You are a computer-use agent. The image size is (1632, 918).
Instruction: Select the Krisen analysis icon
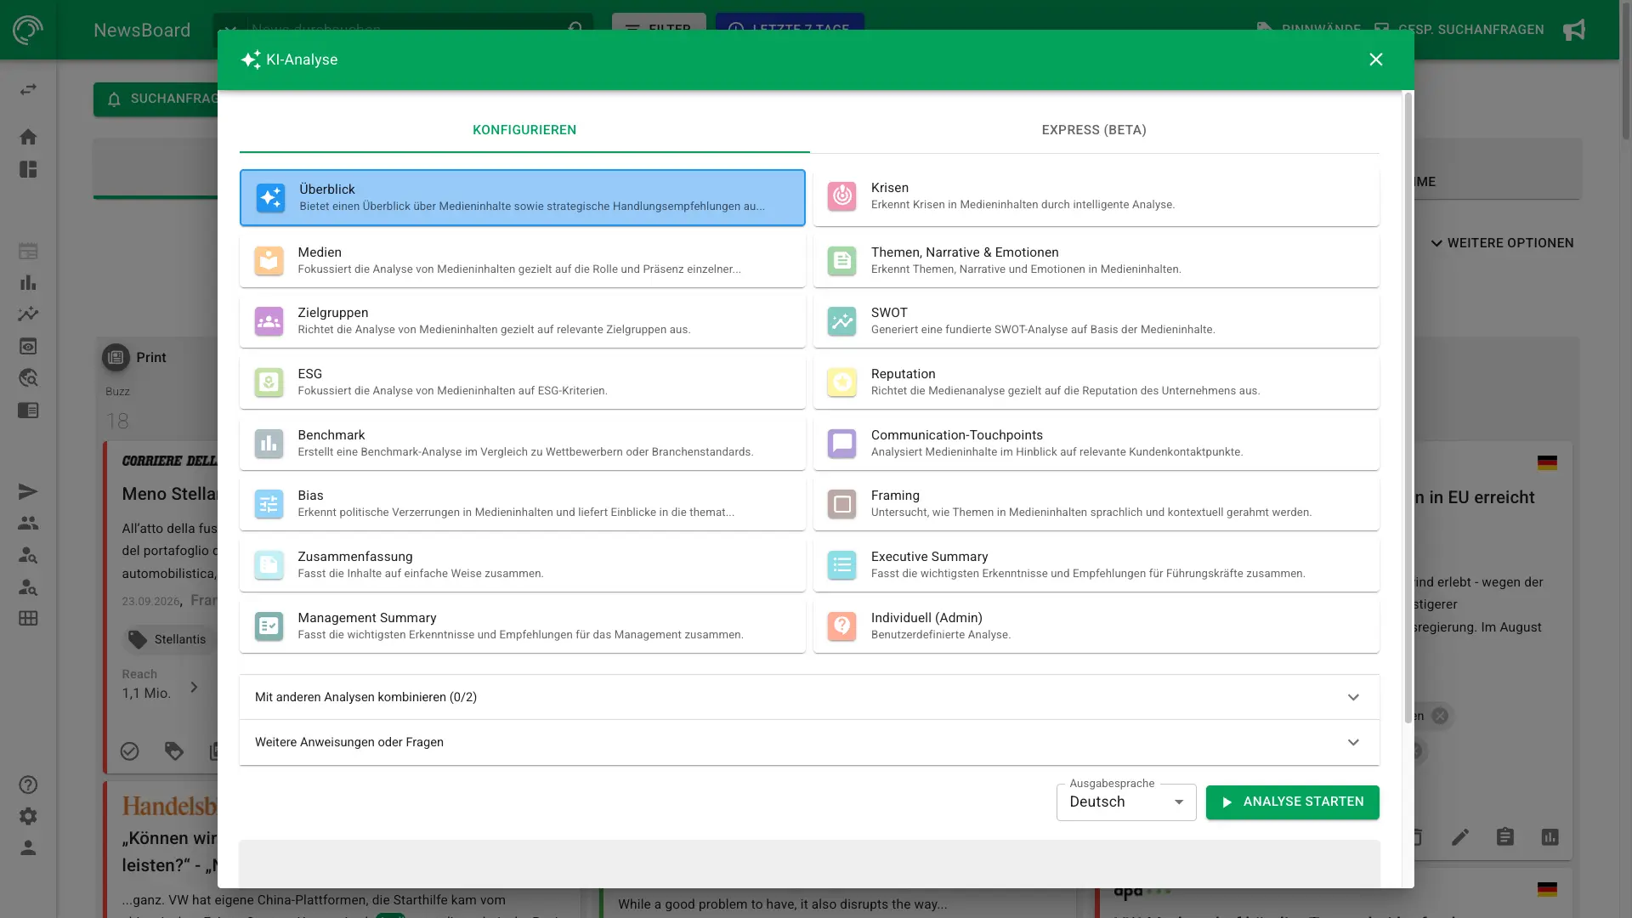click(842, 196)
